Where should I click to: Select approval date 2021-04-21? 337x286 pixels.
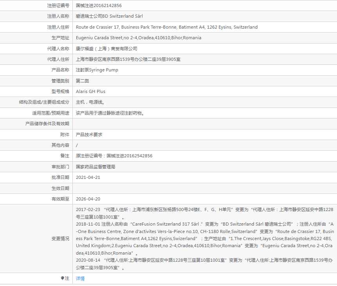point(88,177)
